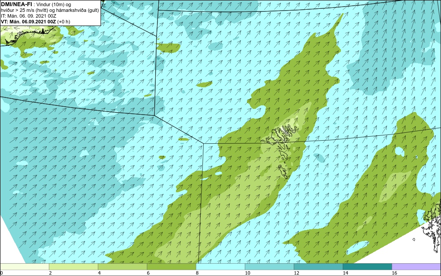Click the 4–6 m/s legend color swatch
This screenshot has height=276, width=441.
[123, 266]
